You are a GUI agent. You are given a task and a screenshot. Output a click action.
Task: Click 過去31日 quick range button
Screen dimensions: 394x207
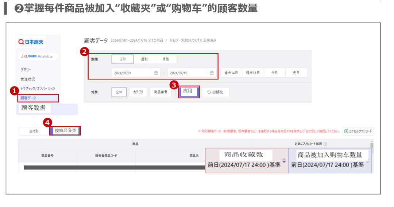click(252, 73)
